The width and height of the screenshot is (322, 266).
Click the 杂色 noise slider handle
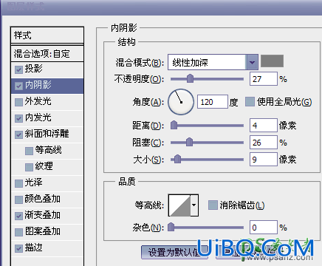[x=171, y=227]
